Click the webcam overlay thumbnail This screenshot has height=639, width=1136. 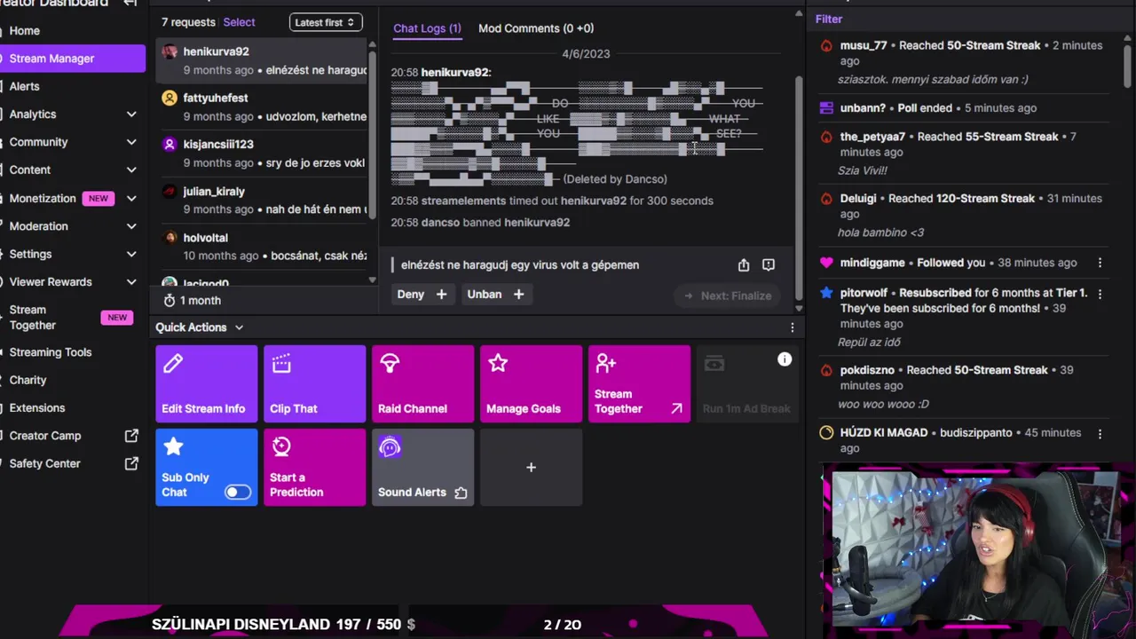[x=976, y=550]
